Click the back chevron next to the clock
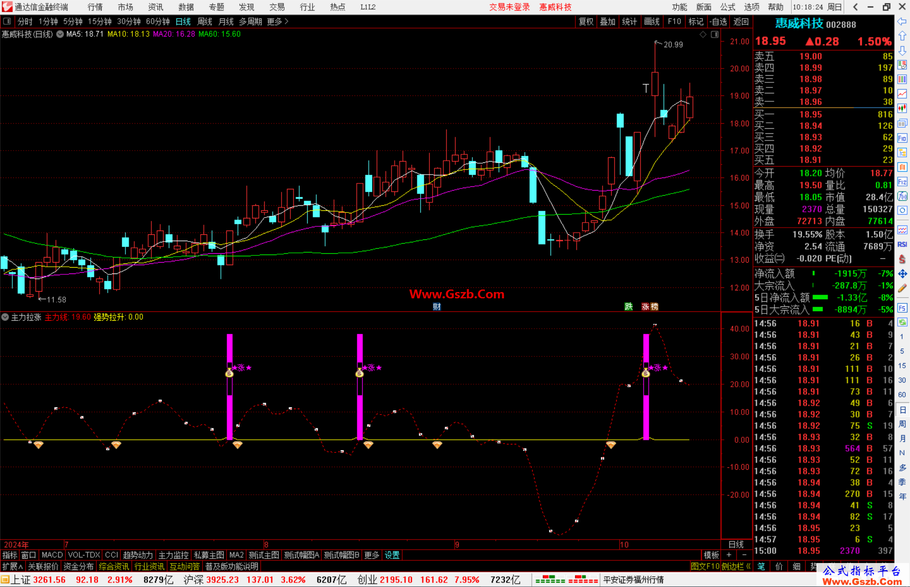 click(x=855, y=7)
